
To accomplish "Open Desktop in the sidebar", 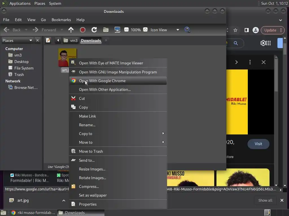I will pyautogui.click(x=21, y=62).
